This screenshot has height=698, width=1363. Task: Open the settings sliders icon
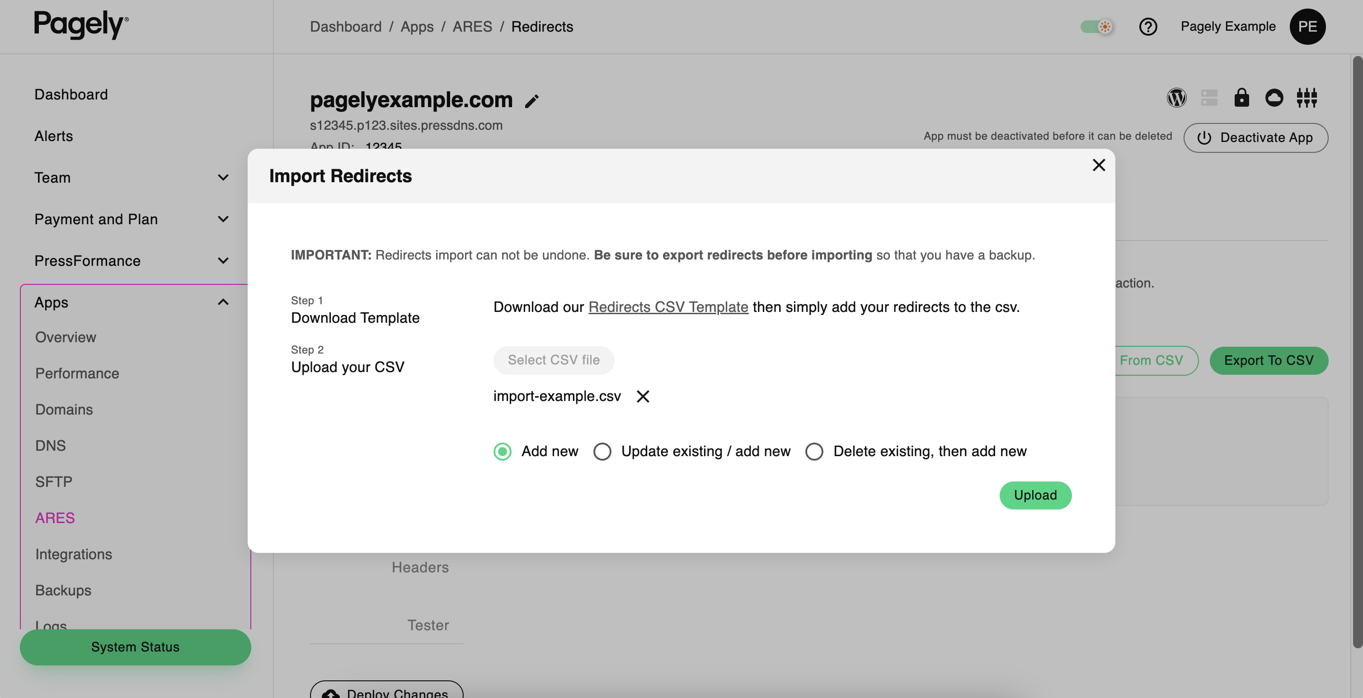(x=1307, y=98)
